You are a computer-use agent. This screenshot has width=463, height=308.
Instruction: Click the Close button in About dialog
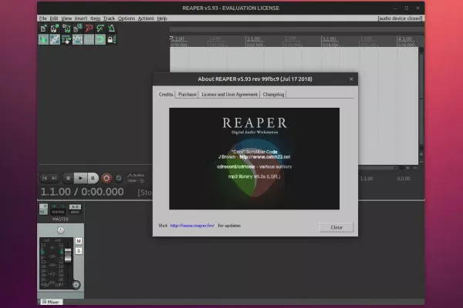point(336,227)
